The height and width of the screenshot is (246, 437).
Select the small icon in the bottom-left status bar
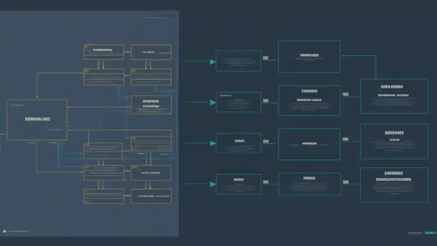point(4,231)
